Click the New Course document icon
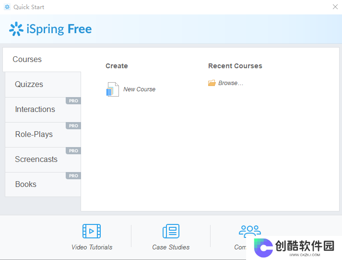This screenshot has width=342, height=260. pyautogui.click(x=113, y=89)
